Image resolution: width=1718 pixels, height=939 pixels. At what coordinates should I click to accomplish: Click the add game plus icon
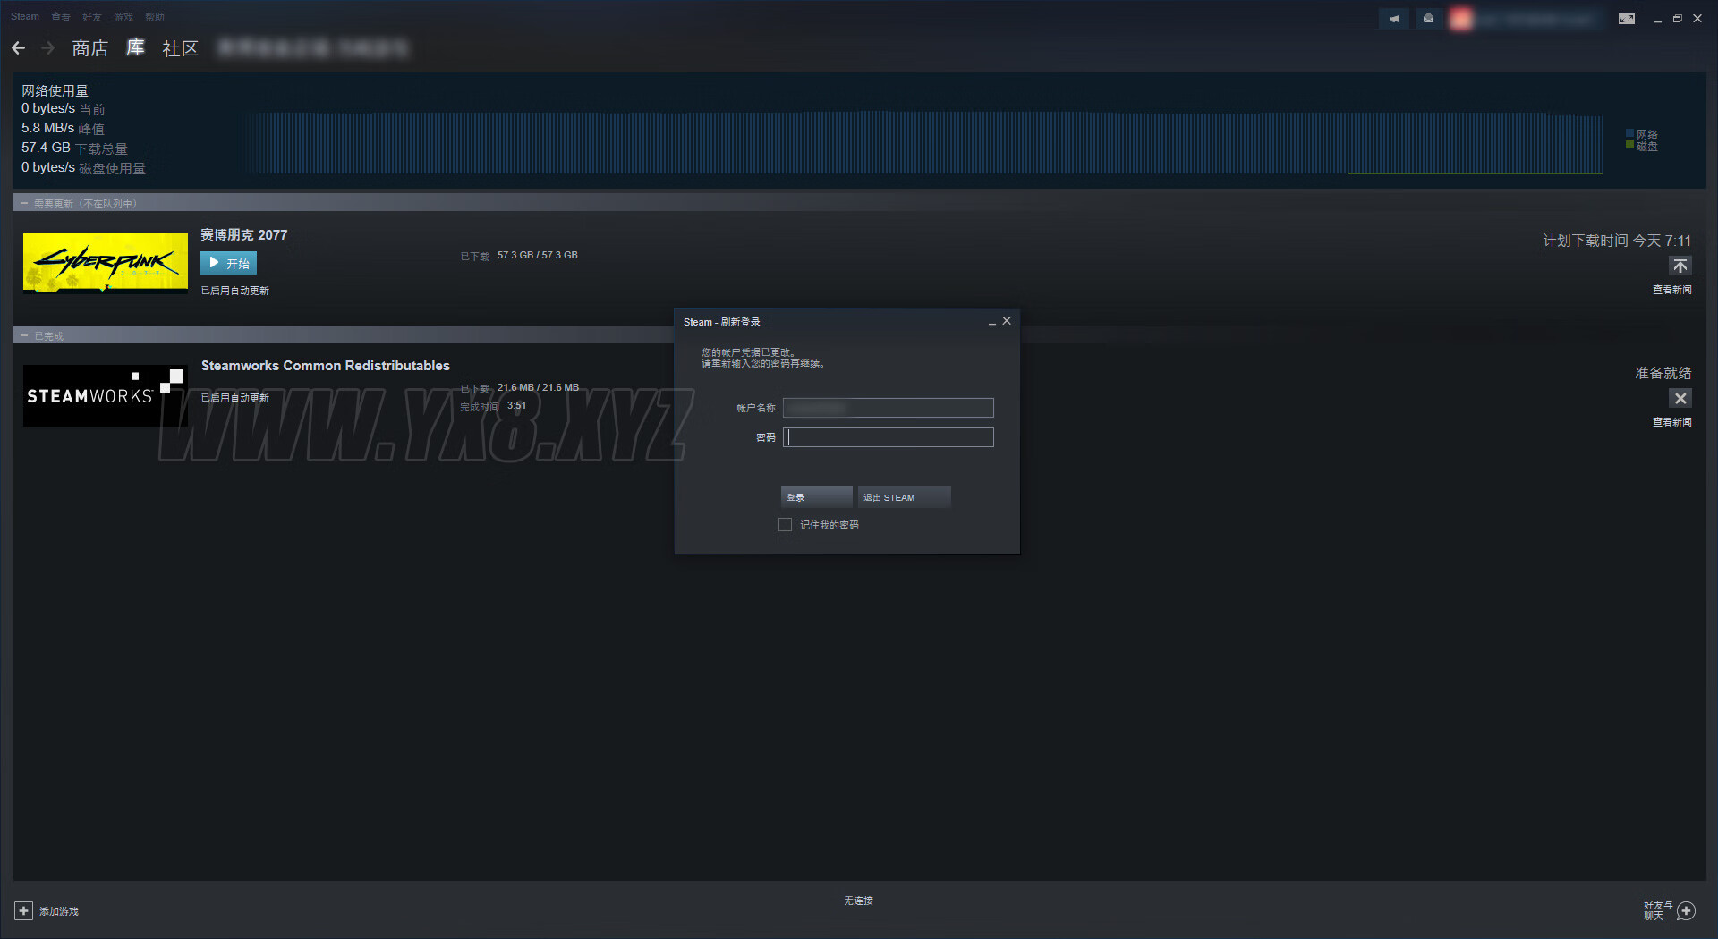click(x=23, y=910)
